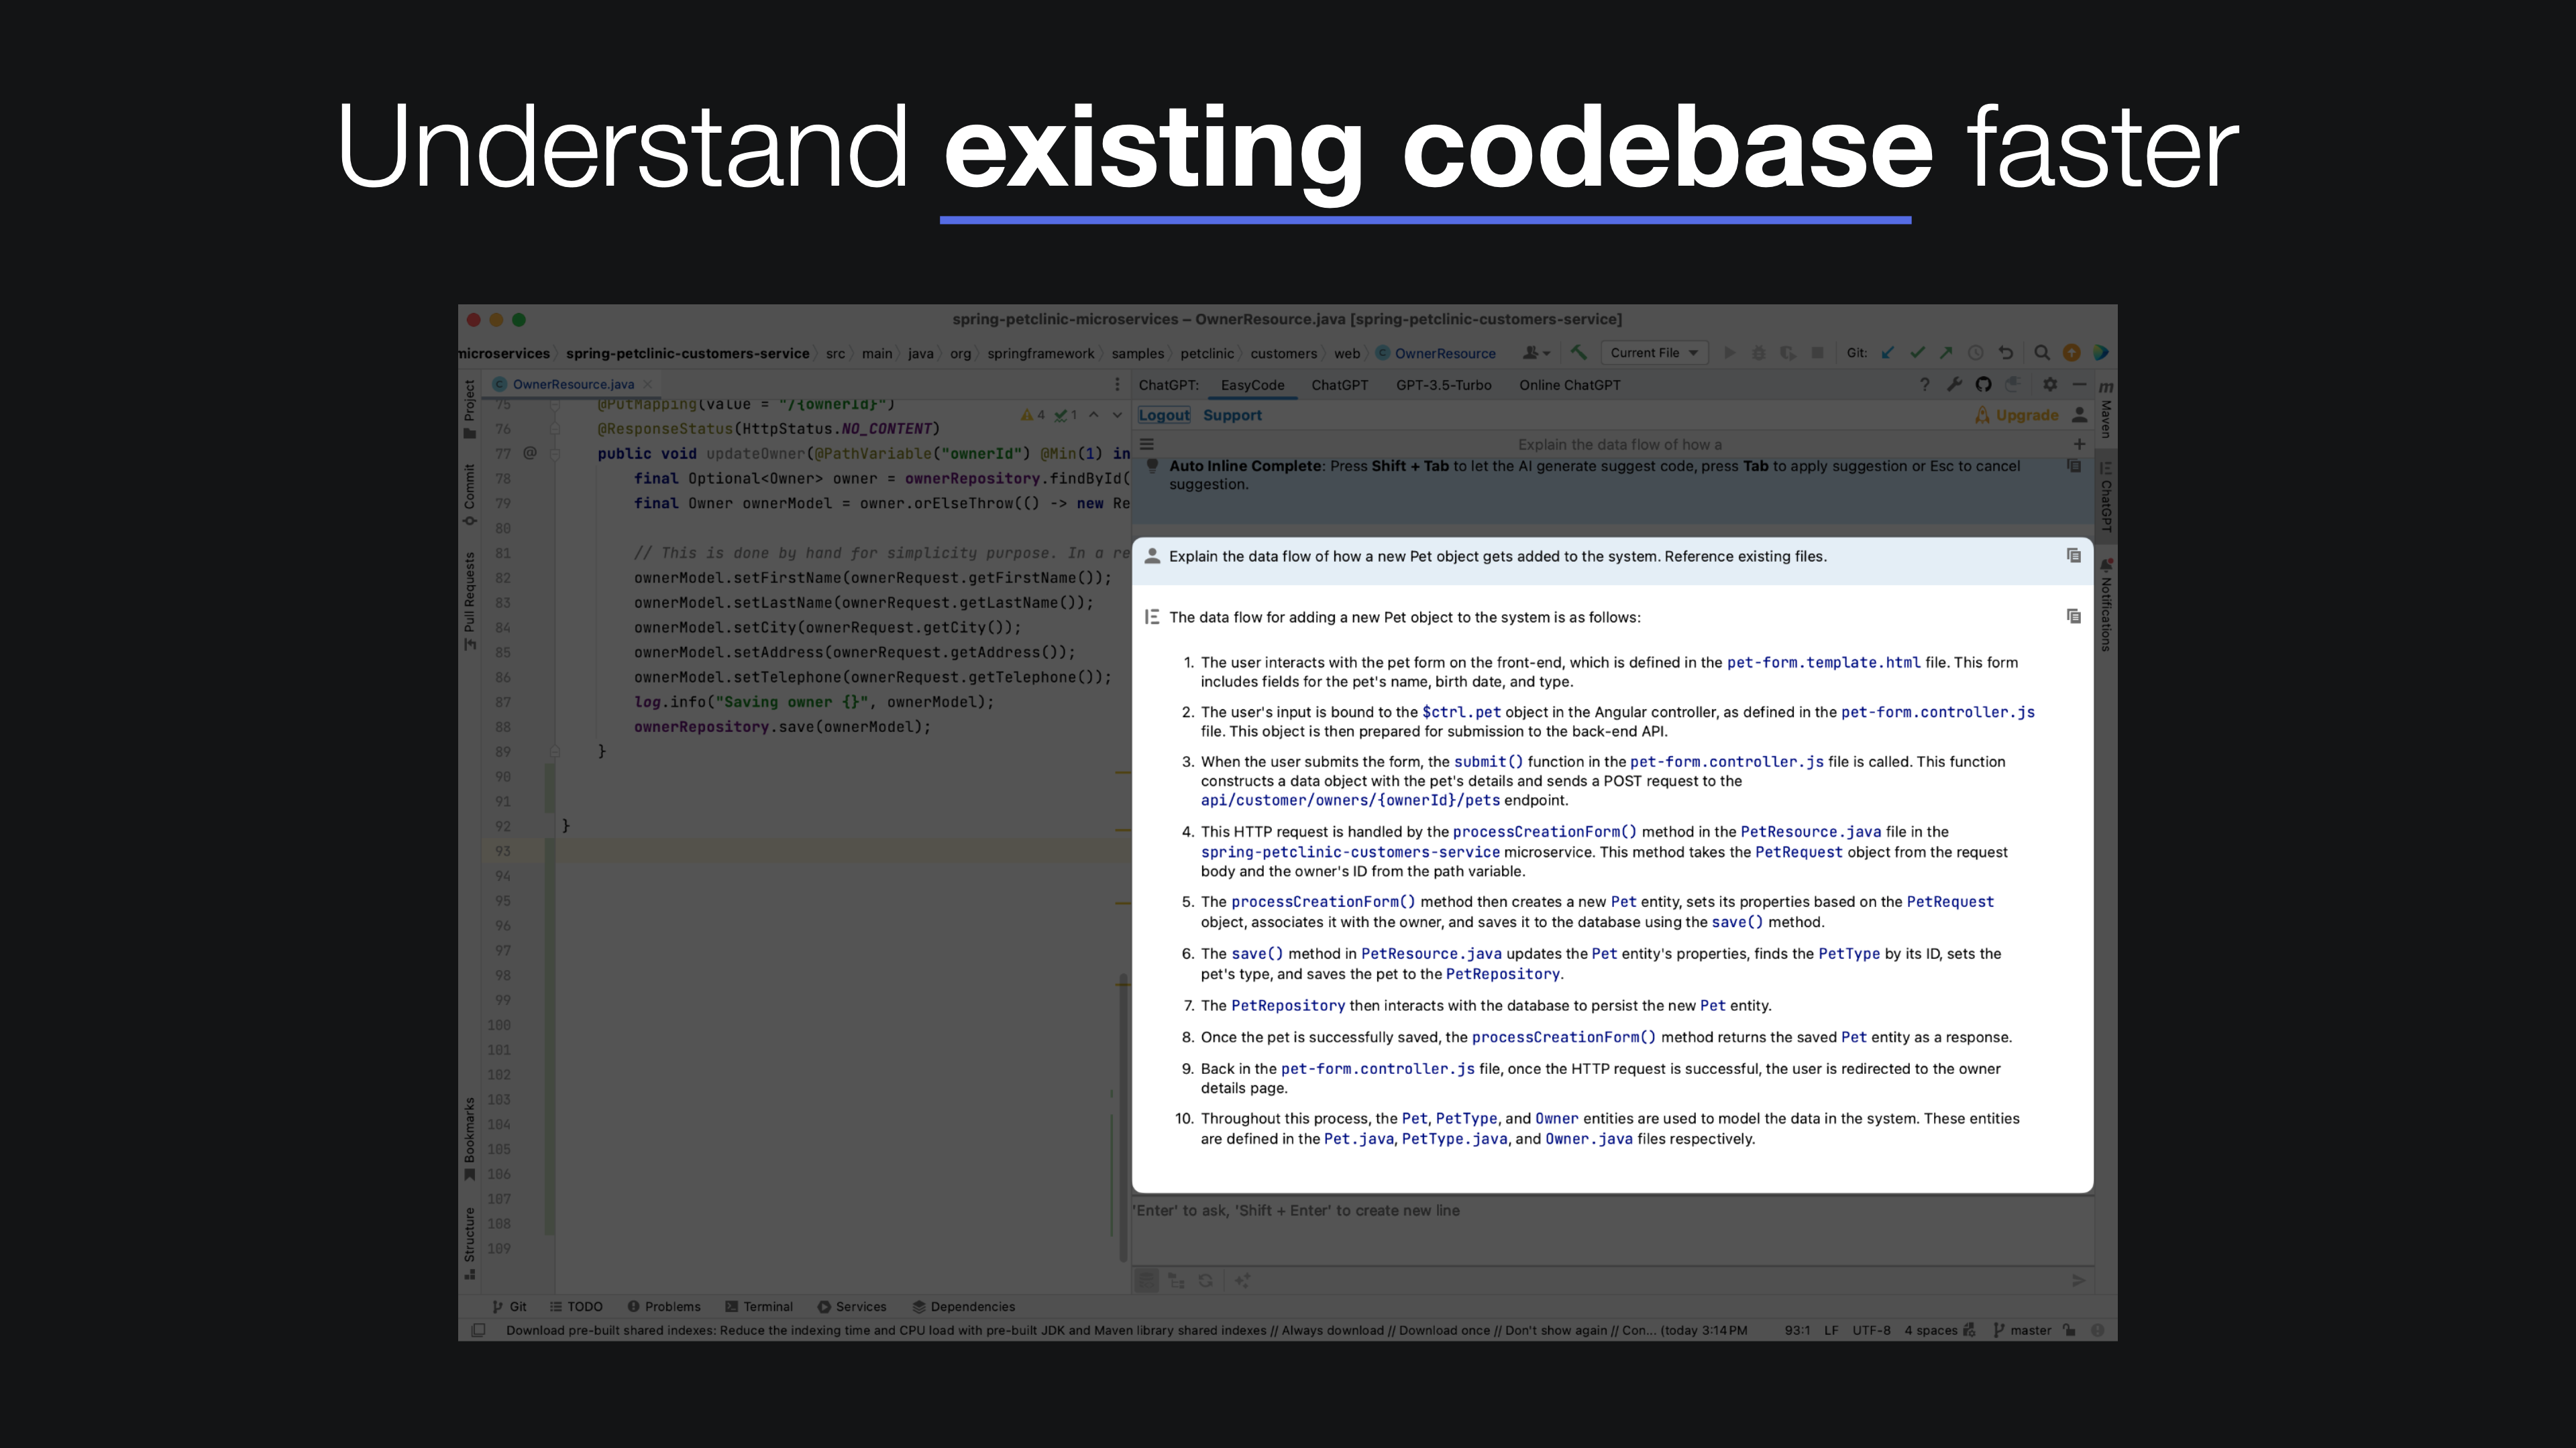Viewport: 2576px width, 1448px height.
Task: Copy the AI response with copy icon
Action: tap(2073, 617)
